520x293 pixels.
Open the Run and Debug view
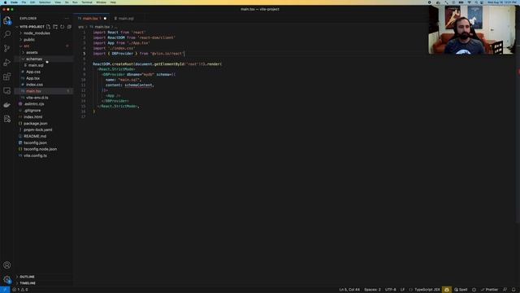click(7, 63)
